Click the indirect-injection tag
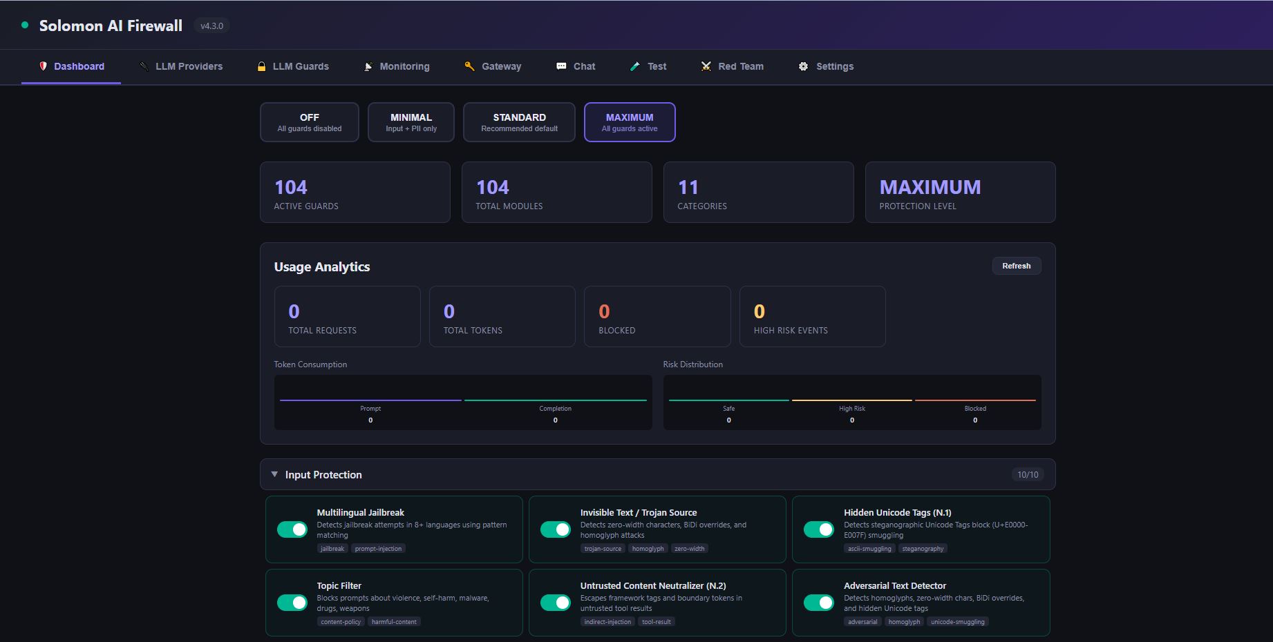Screen dimensions: 1273x642 click(x=607, y=622)
